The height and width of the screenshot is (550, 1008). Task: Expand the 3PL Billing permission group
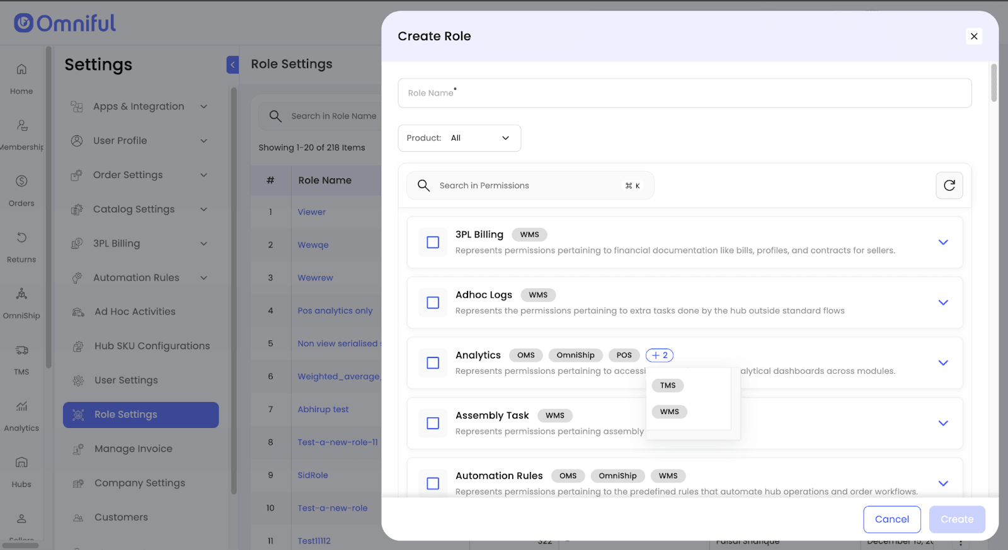pyautogui.click(x=942, y=242)
